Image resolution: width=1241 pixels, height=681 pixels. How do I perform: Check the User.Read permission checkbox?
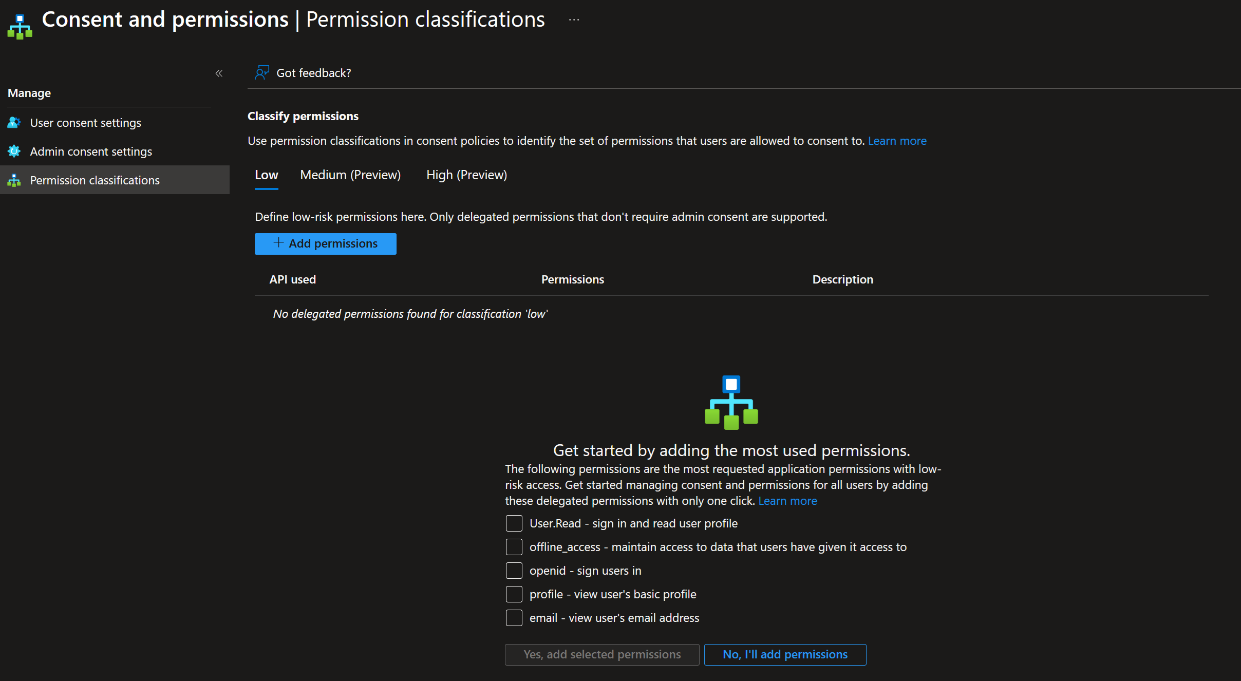click(514, 523)
